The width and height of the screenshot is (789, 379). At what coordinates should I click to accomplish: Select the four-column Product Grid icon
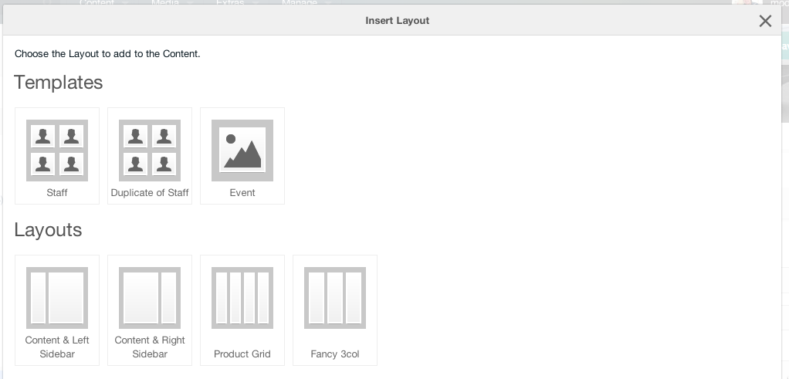[x=242, y=298]
